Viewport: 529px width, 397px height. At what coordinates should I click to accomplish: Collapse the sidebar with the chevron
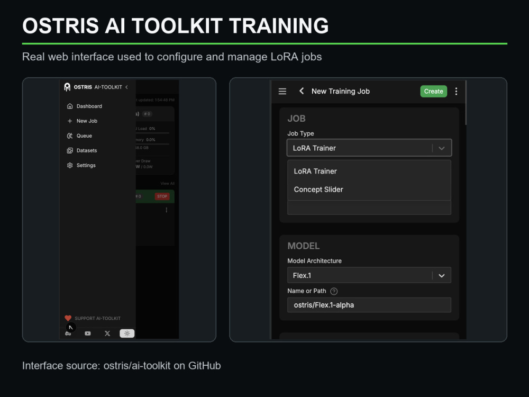point(127,87)
